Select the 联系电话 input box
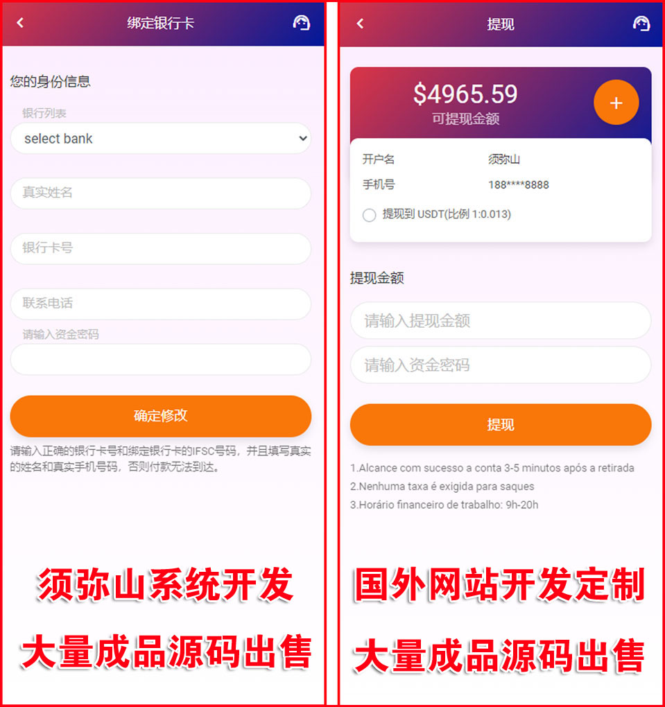Screen dimensions: 665x707 pos(161,304)
